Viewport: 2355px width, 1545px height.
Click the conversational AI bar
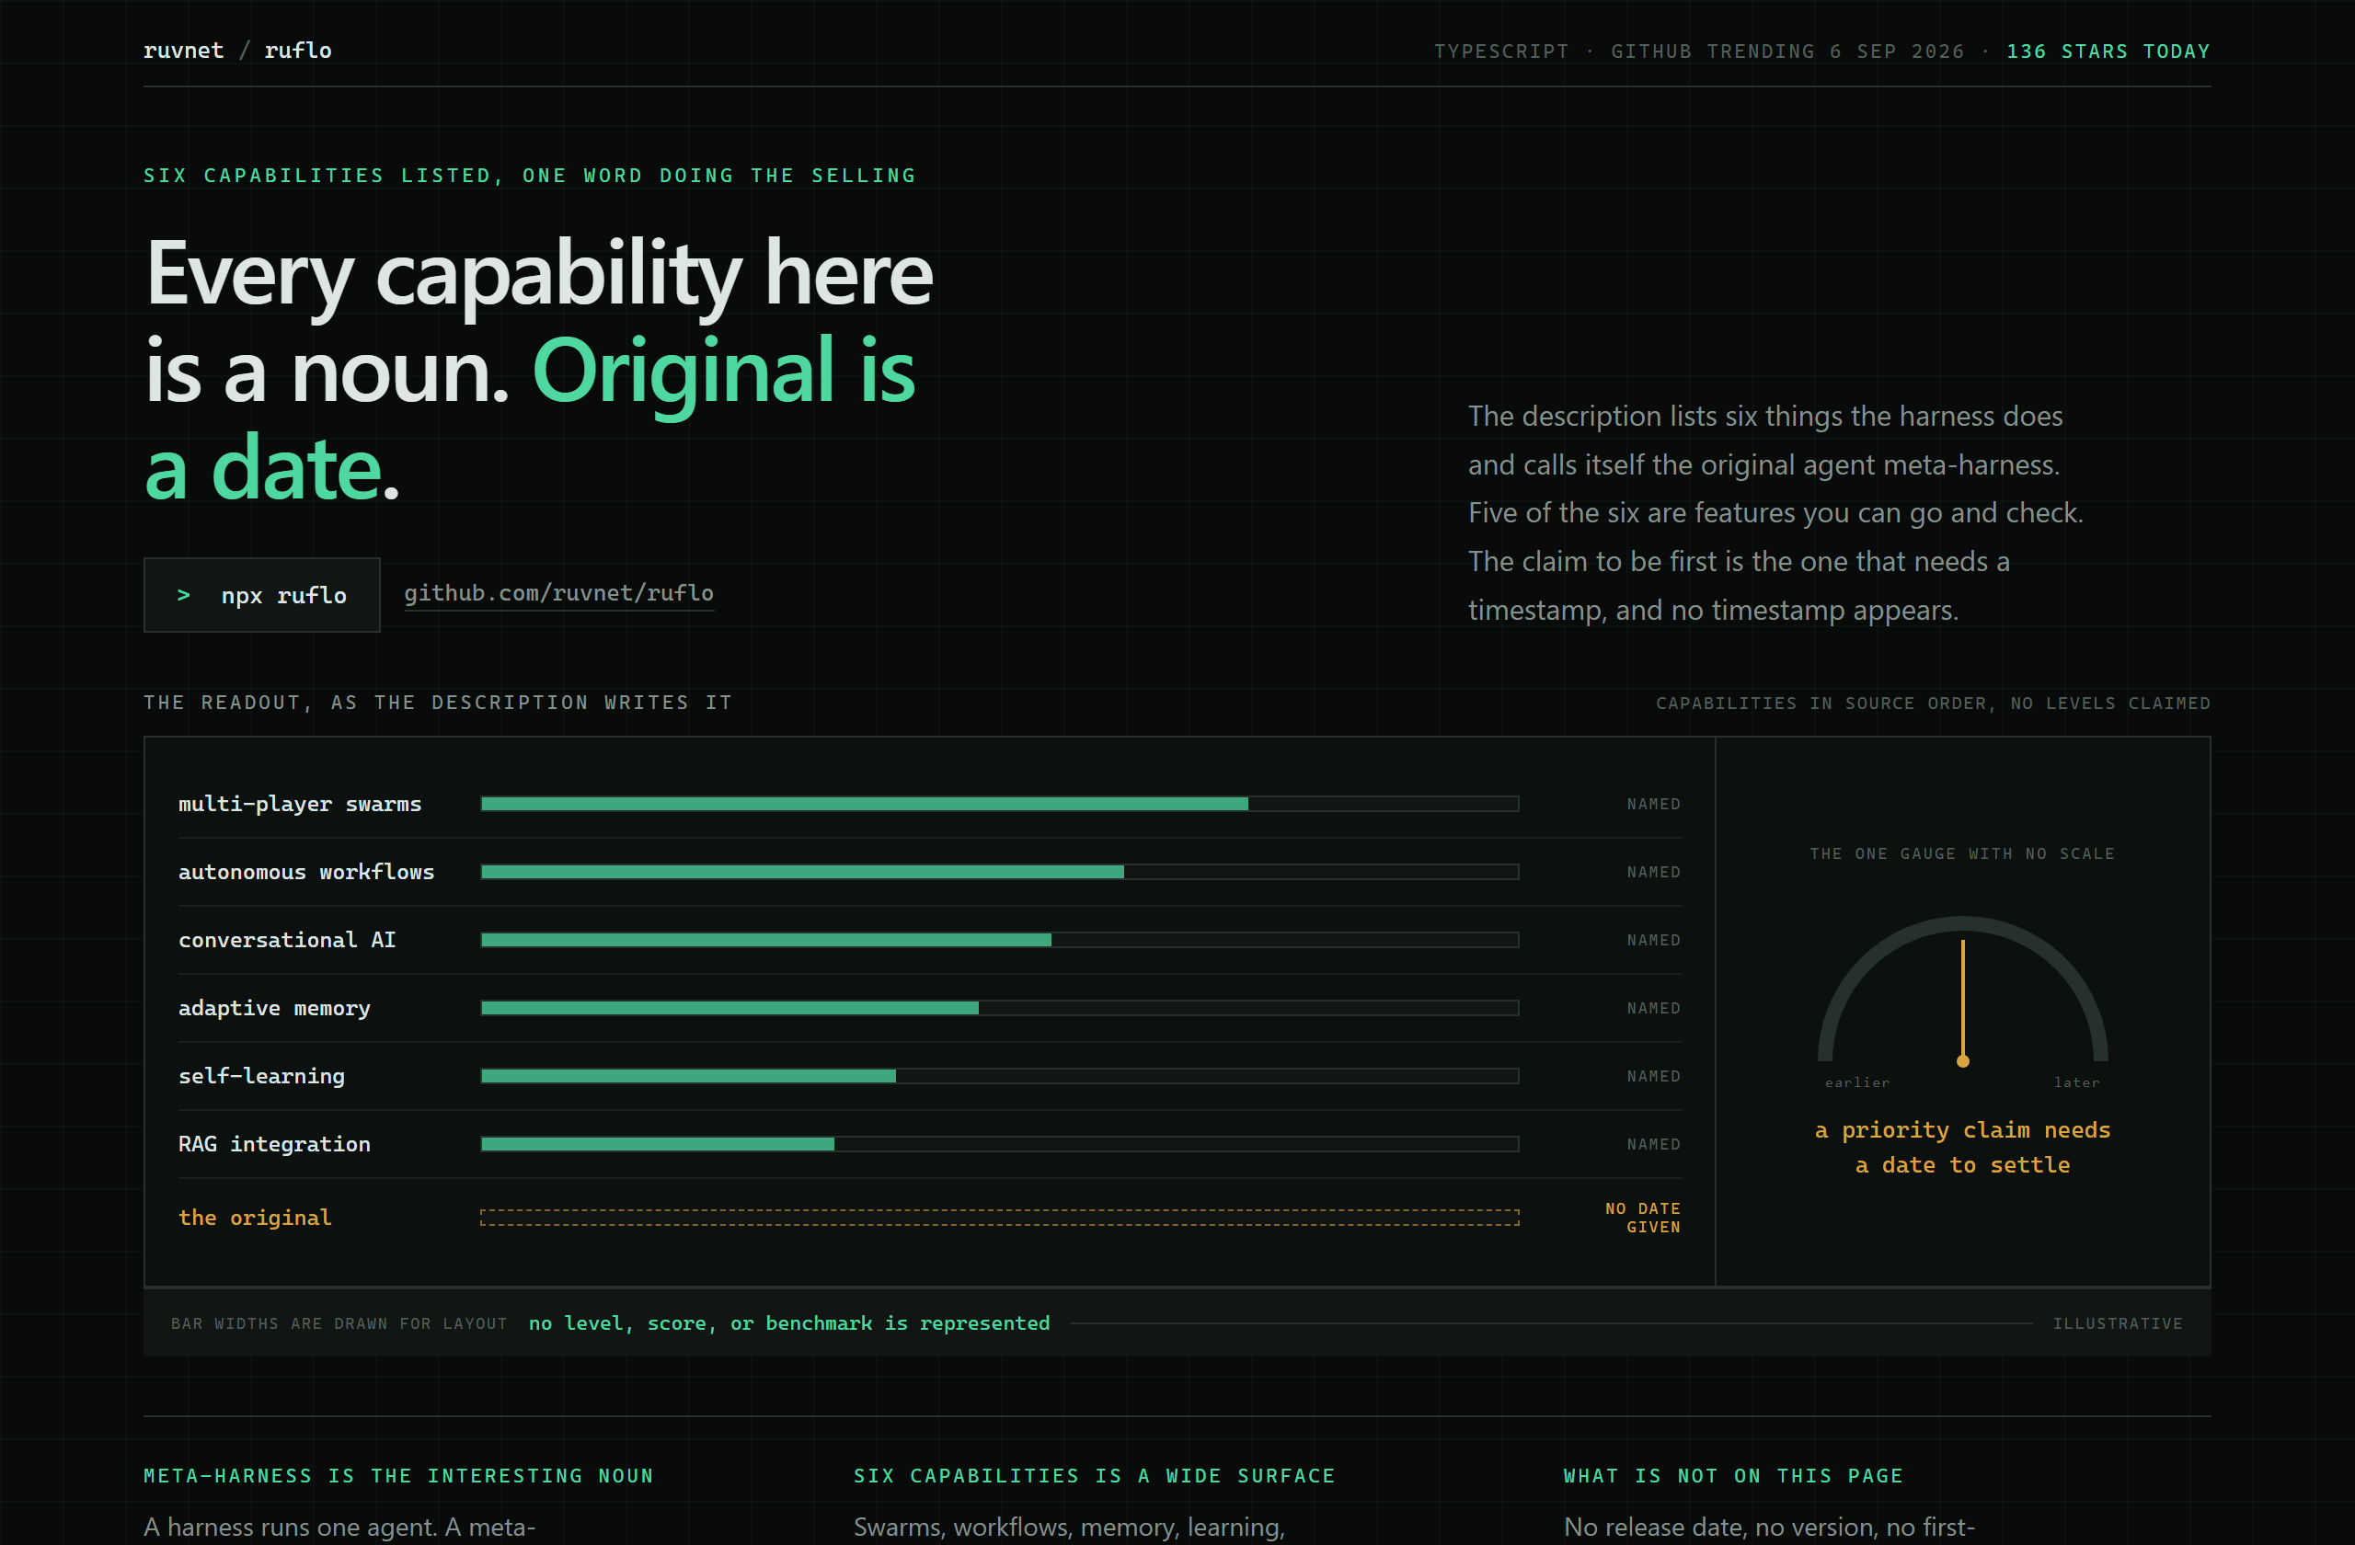point(999,940)
